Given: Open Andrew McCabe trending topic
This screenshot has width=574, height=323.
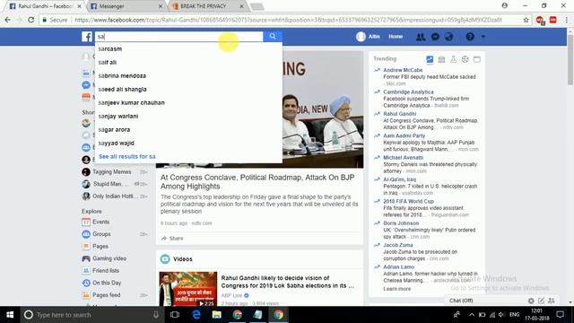Looking at the screenshot, I should click(403, 70).
